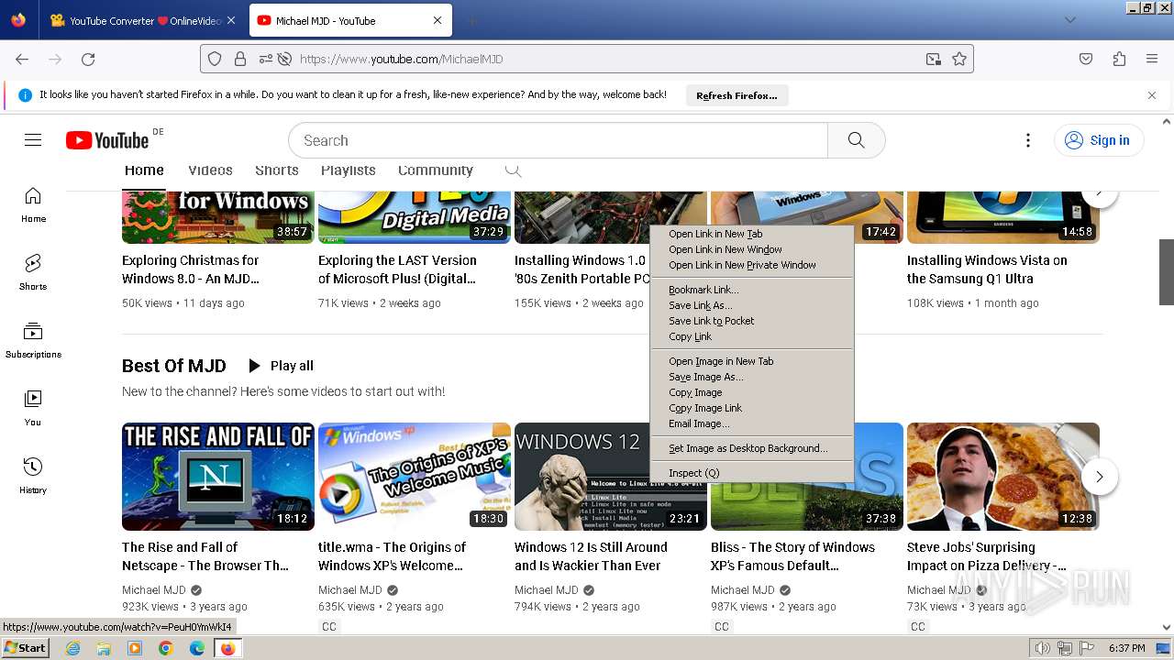Click the search magnifier button
The height and width of the screenshot is (660, 1174).
856,140
